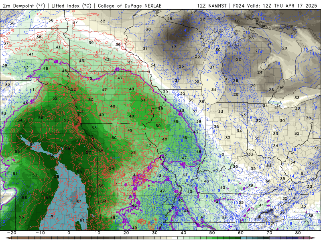The image size is (321, 240).
Task: Click the "-10" color scale label
Action: click(40, 233)
